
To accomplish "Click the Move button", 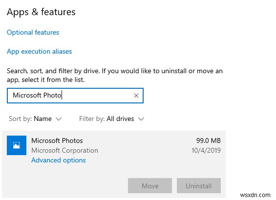I will pos(150,186).
